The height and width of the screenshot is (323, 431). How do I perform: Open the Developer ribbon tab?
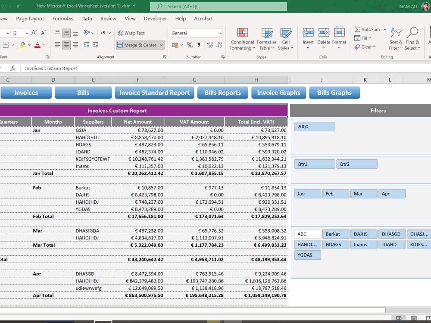[x=155, y=19]
